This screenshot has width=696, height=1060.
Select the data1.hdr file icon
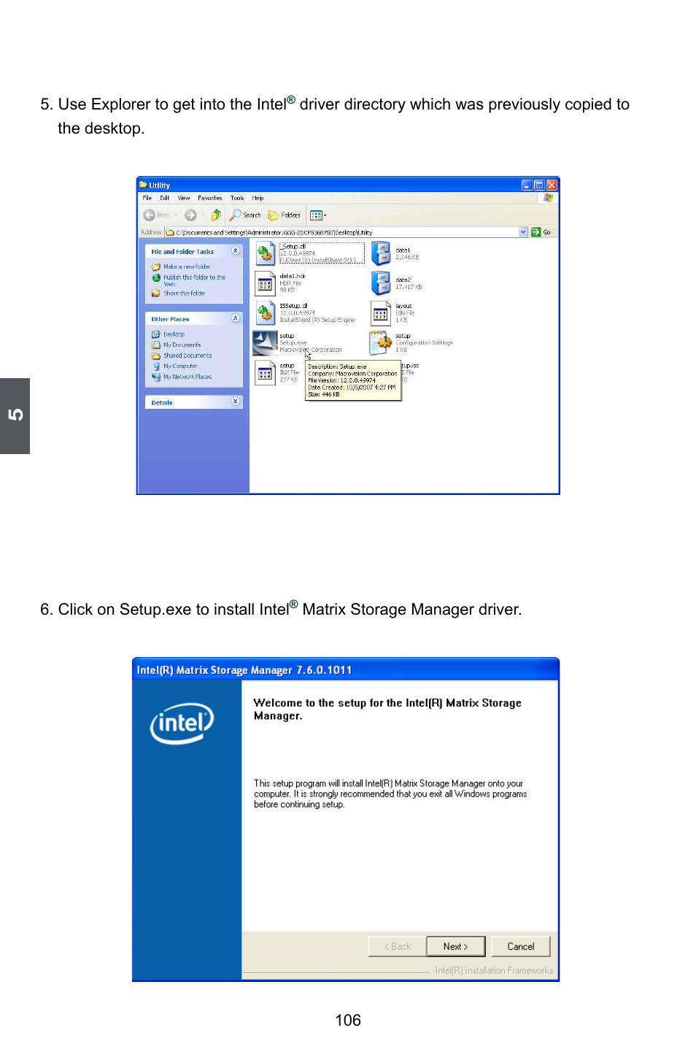265,283
